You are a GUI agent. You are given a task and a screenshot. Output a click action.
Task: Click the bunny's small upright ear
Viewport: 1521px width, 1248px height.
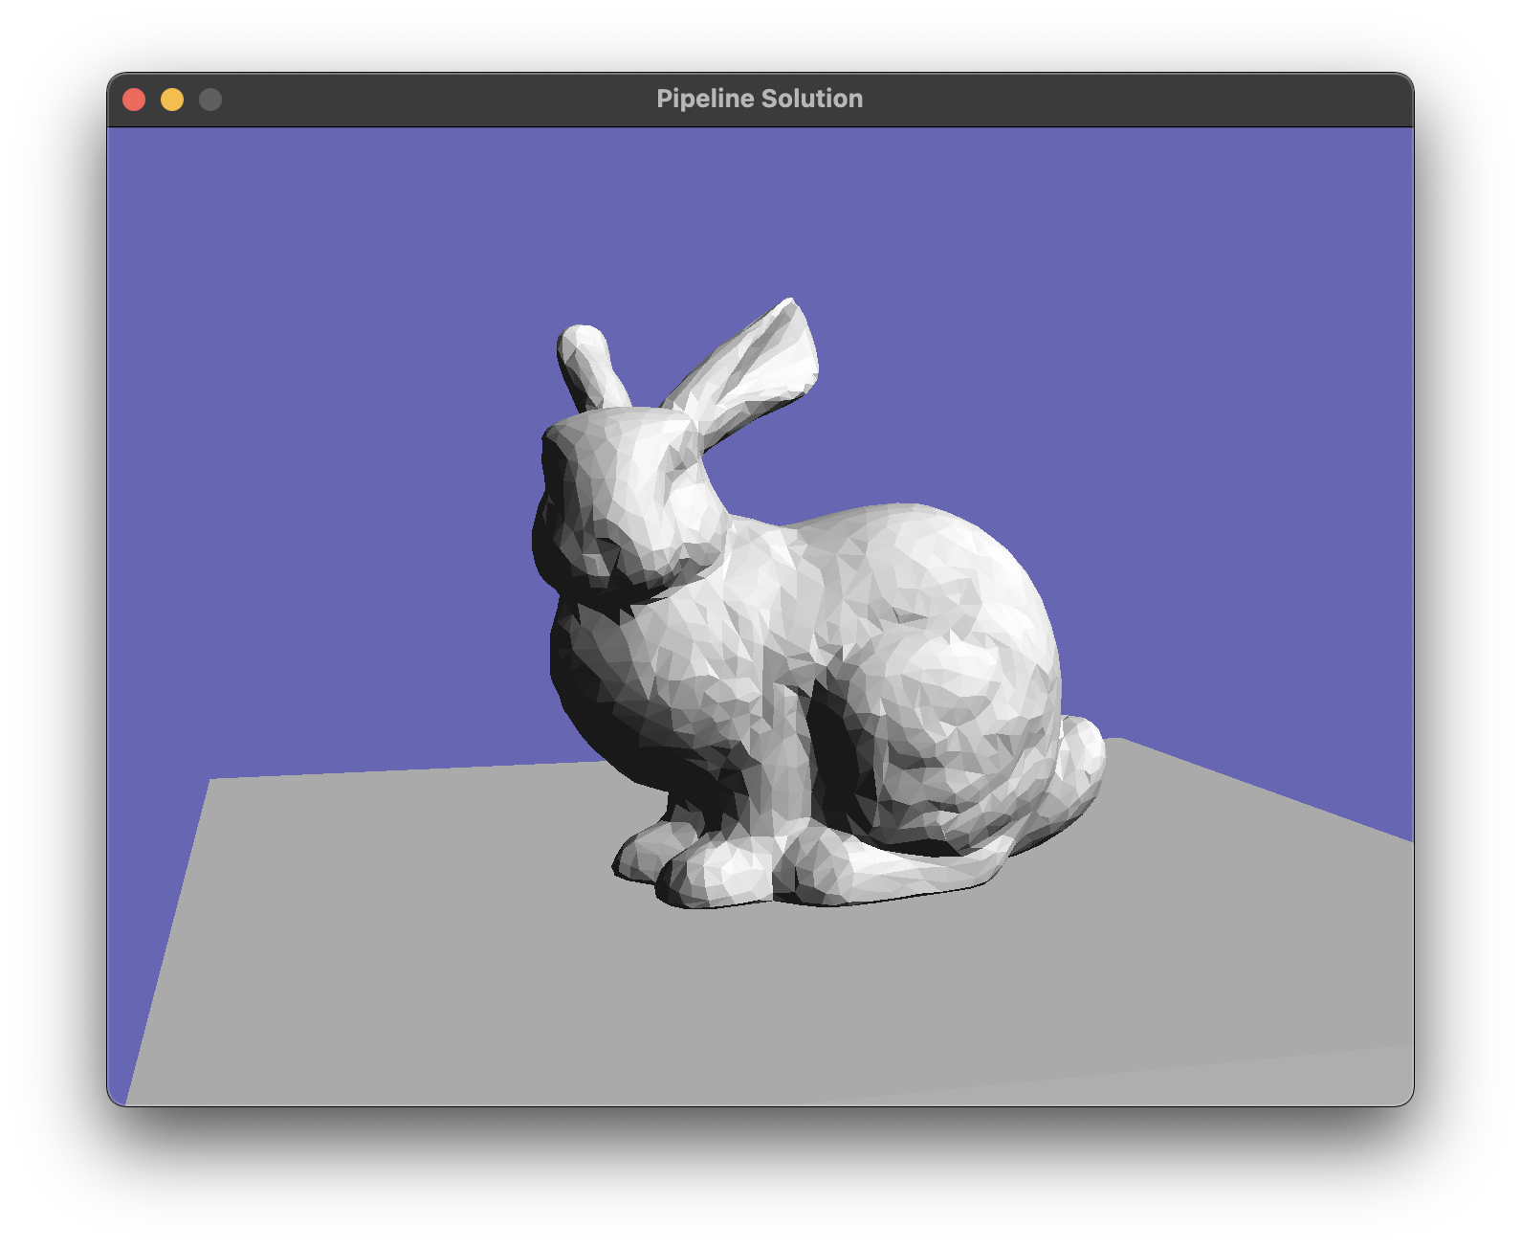point(588,364)
